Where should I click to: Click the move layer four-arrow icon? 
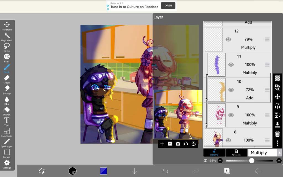pos(277,97)
